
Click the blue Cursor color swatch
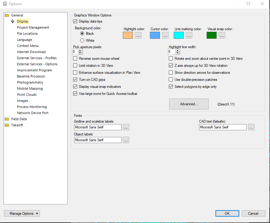tap(155, 35)
